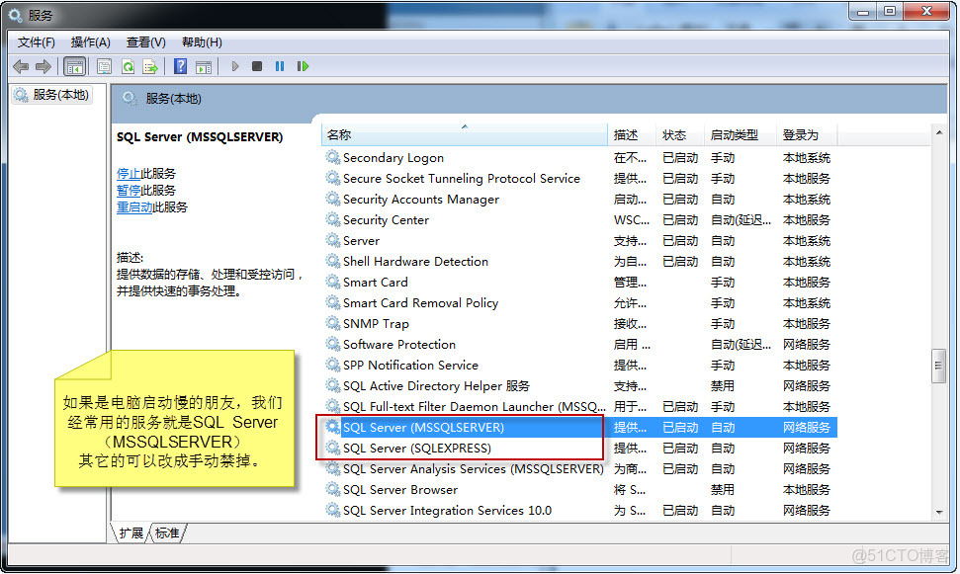Sort by the 登录为 column header

(x=808, y=135)
